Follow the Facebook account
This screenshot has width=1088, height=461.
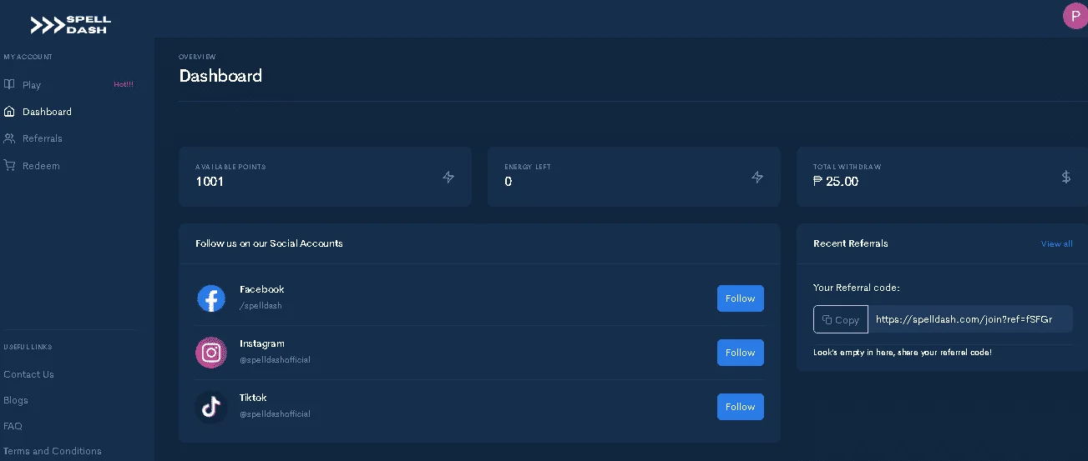click(741, 298)
